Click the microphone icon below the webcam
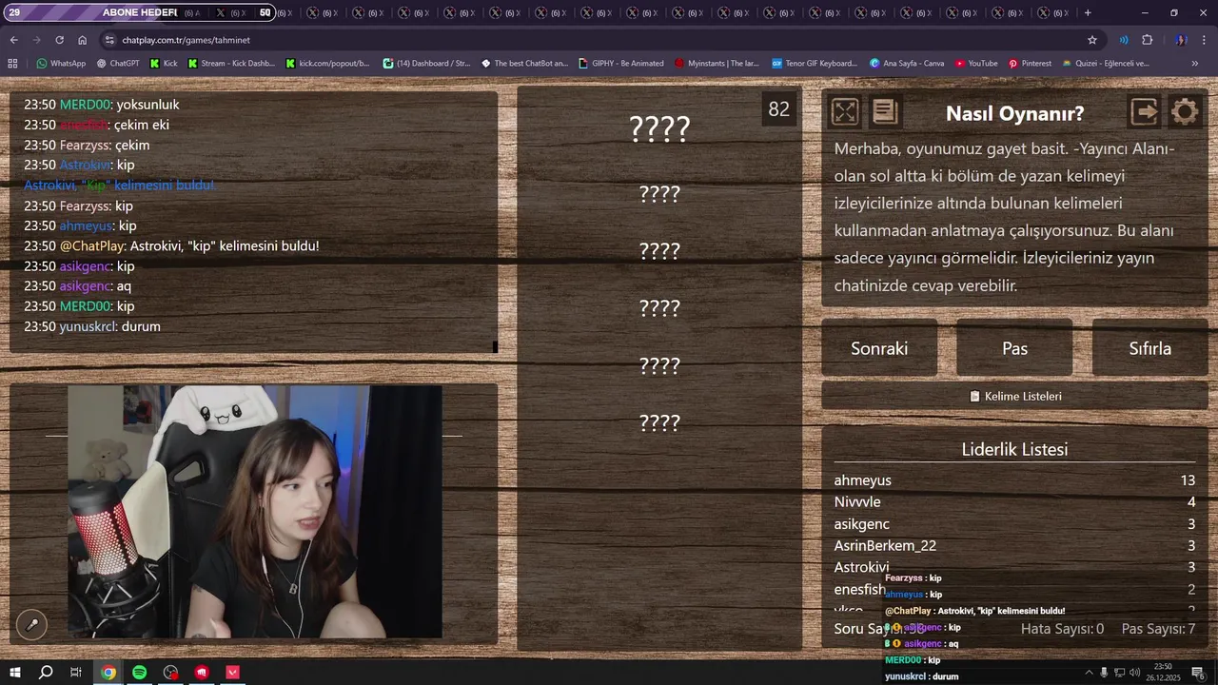The image size is (1218, 685). (31, 624)
